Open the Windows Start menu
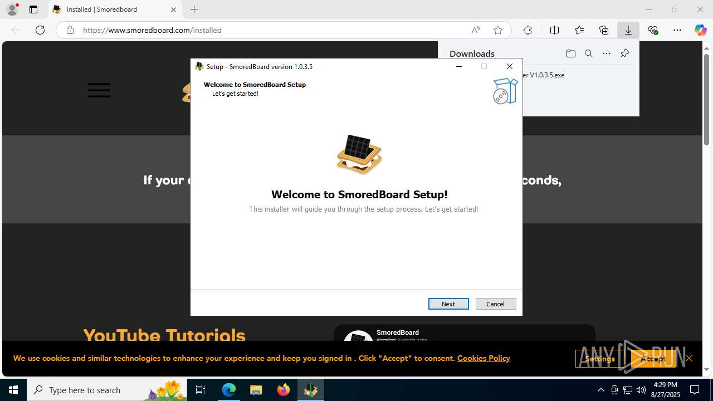This screenshot has height=401, width=713. [x=13, y=390]
